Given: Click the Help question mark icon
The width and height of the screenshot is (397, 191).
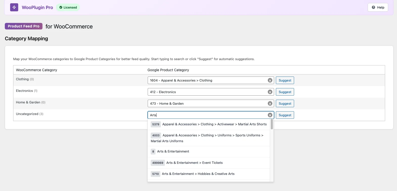Looking at the screenshot, I should click(373, 7).
